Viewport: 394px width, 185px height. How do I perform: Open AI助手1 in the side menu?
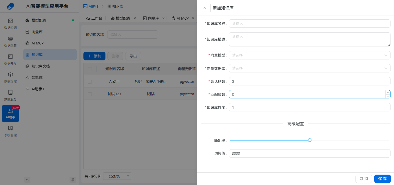click(50, 89)
